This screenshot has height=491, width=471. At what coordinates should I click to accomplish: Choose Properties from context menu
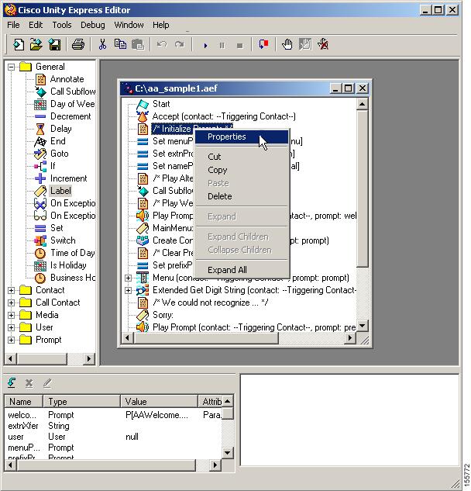(242, 137)
